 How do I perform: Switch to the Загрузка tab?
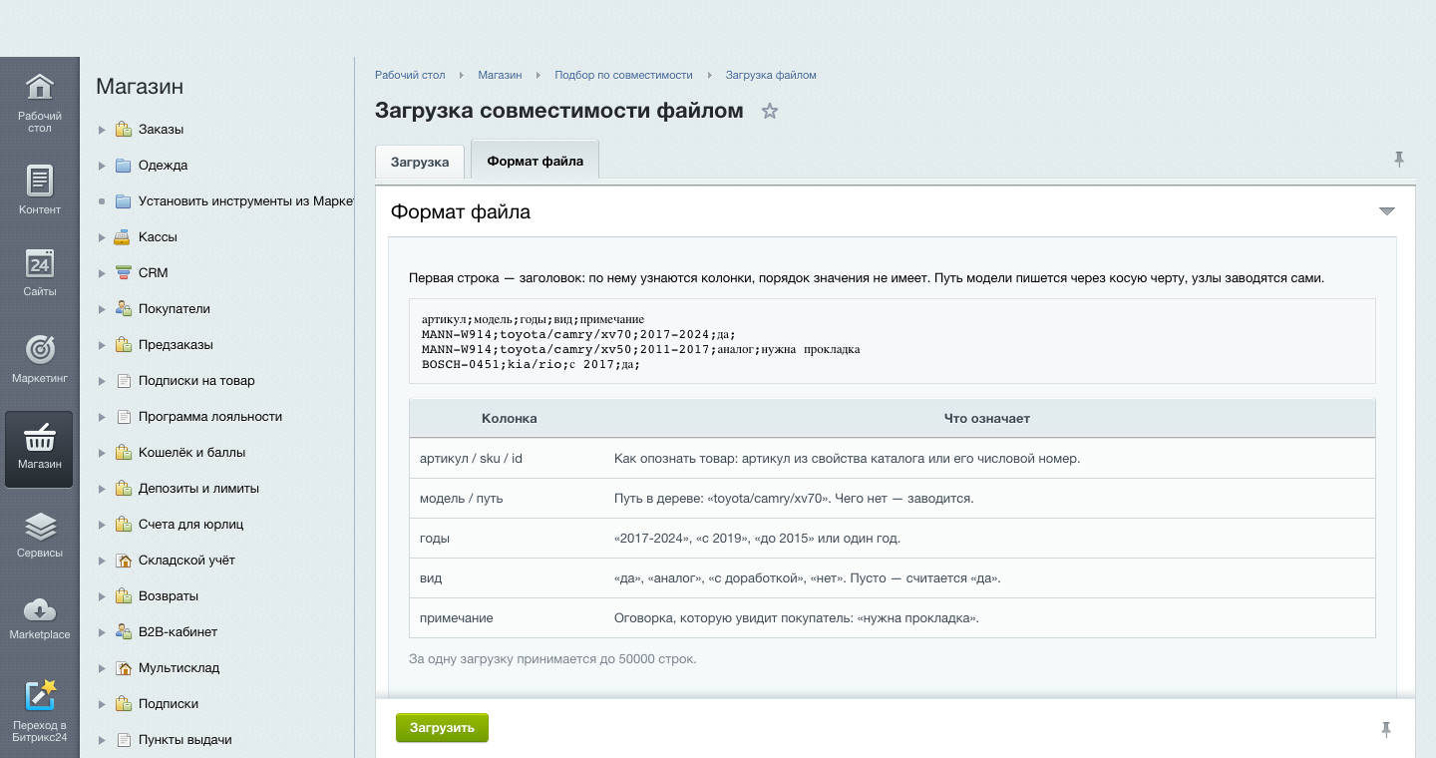coord(420,162)
